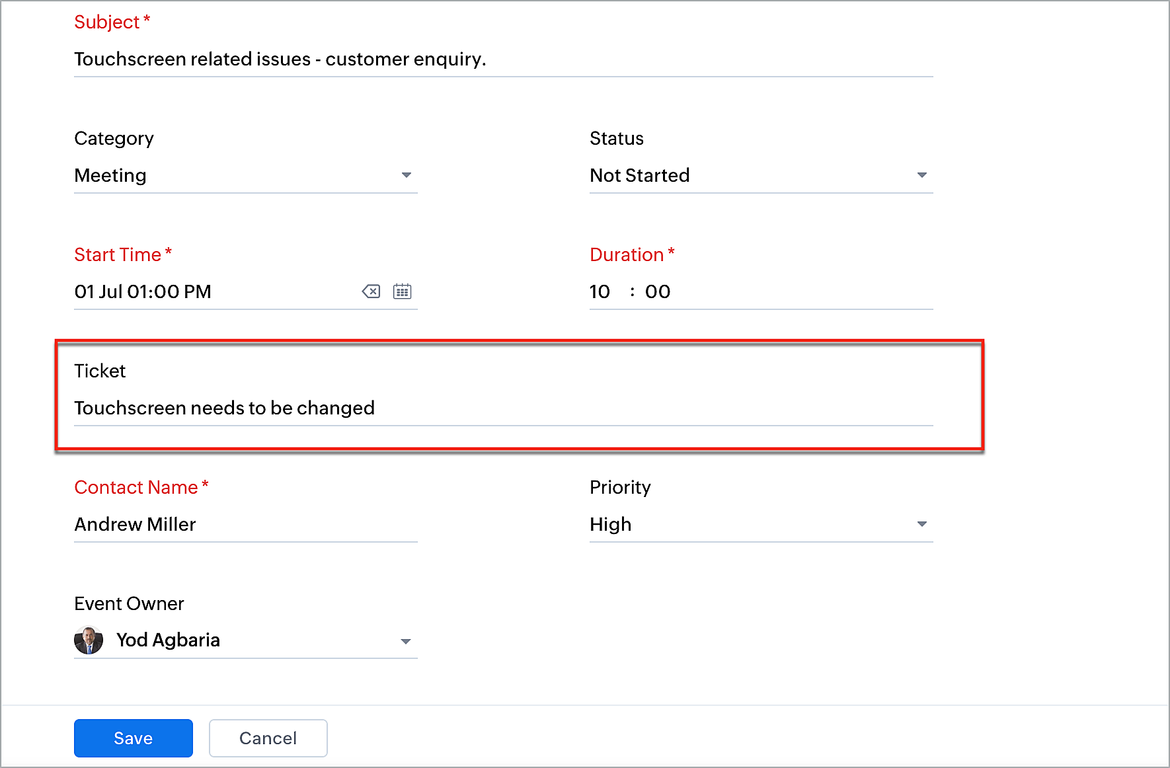This screenshot has width=1170, height=768.
Task: Open the calendar picker for Start Time
Action: point(402,291)
